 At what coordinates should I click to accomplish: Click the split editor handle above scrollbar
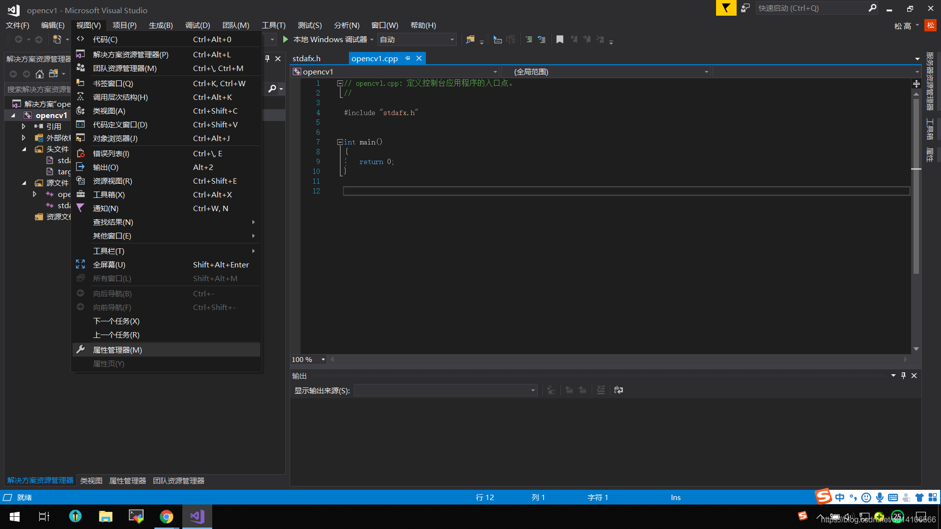[x=916, y=84]
